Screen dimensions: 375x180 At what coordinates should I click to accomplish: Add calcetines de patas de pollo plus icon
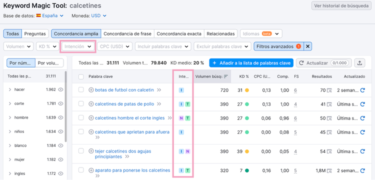[91, 104]
